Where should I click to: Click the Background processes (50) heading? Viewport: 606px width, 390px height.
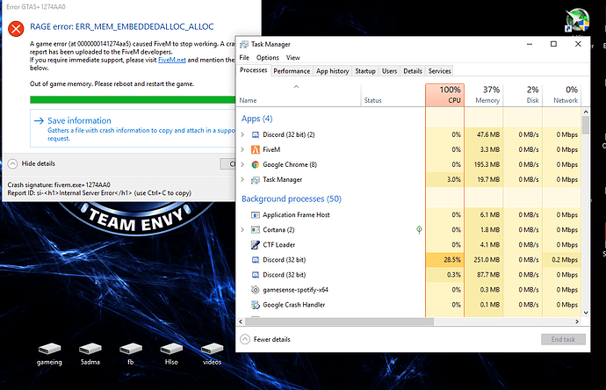click(x=292, y=199)
